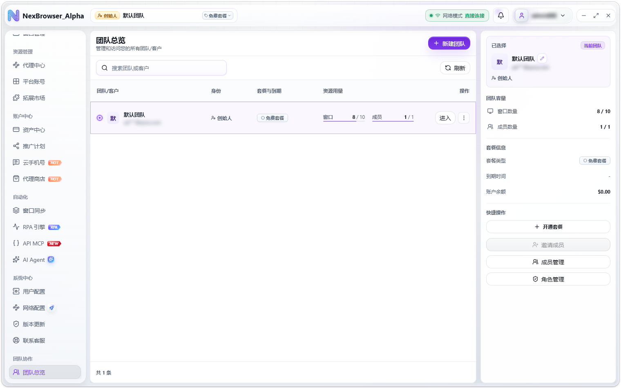Image resolution: width=621 pixels, height=388 pixels.
Task: Click the 窗口 8/10 usage bar
Action: tap(344, 118)
